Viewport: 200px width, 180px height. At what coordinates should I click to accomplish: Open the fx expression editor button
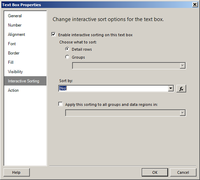(181, 89)
